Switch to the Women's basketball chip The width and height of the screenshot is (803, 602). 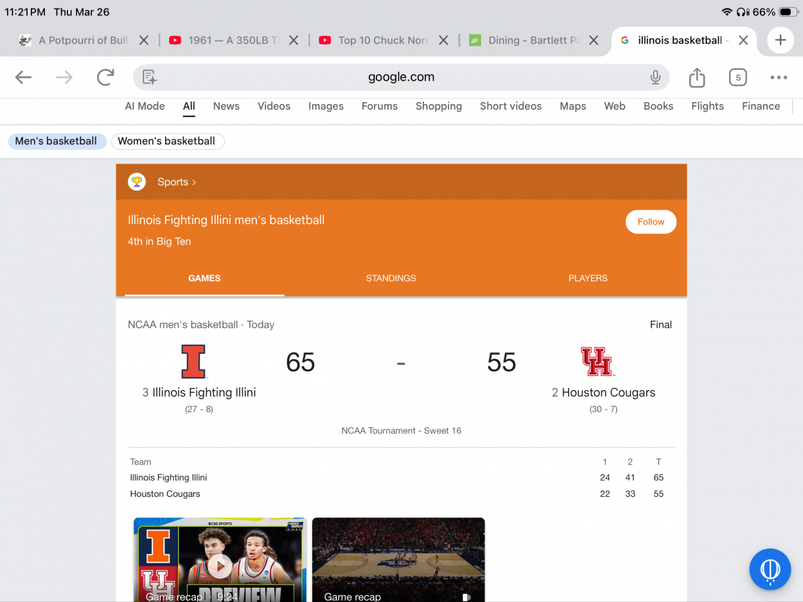(x=167, y=141)
